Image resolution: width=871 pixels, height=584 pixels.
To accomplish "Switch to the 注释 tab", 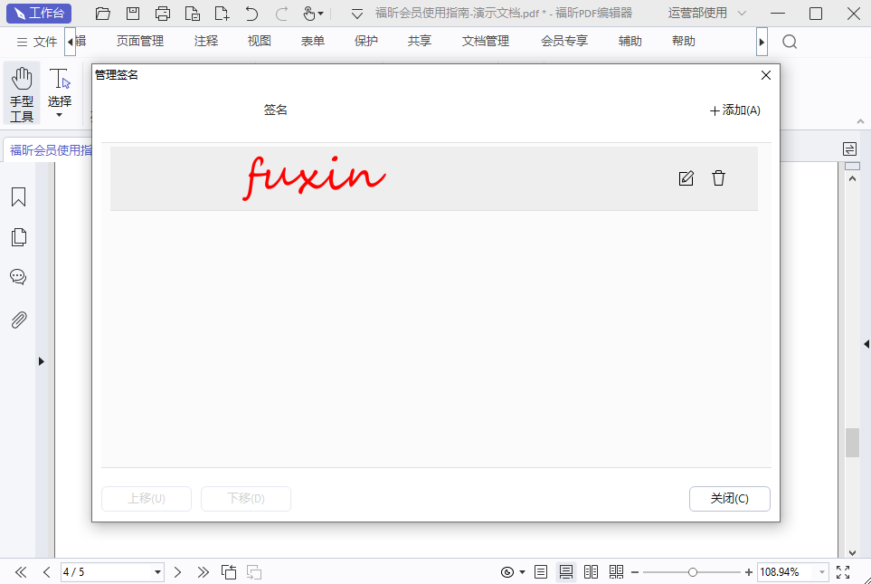I will click(x=206, y=41).
